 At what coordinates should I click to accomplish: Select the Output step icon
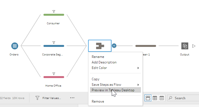point(185,46)
